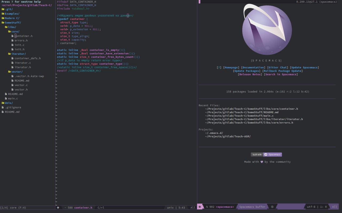The image size is (342, 213).
Task: Open the Release Notes
Action: (250, 75)
